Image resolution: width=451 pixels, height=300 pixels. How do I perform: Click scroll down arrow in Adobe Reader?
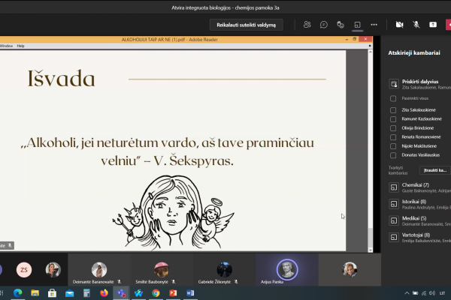point(370,250)
